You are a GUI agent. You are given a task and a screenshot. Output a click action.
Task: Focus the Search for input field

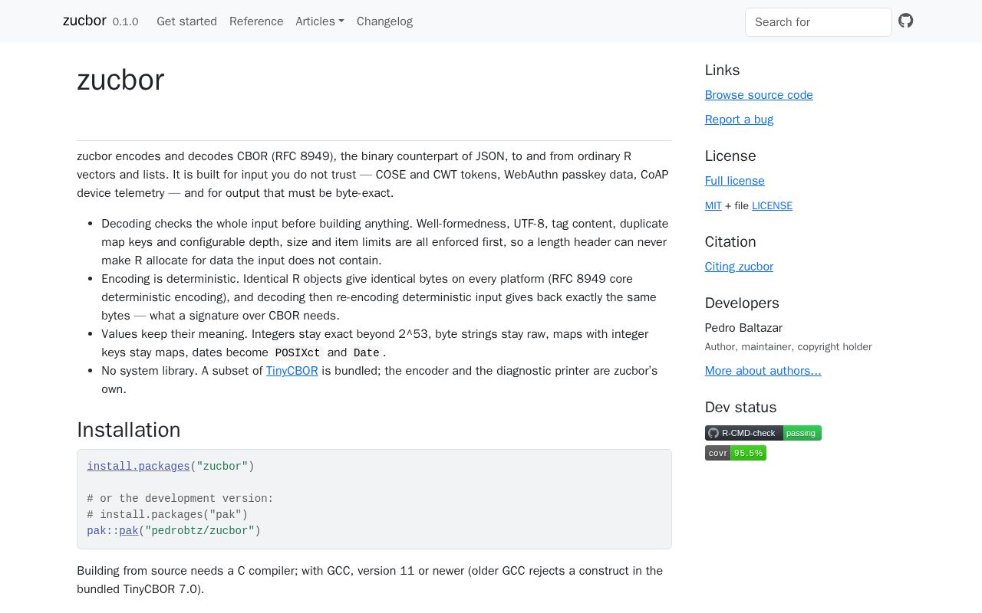click(x=819, y=22)
